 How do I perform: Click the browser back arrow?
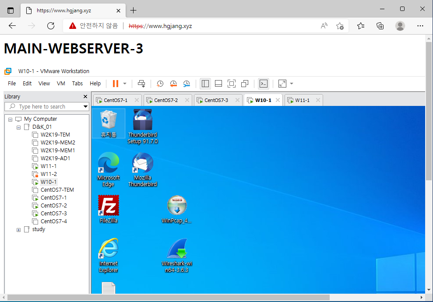click(12, 26)
